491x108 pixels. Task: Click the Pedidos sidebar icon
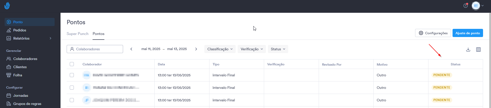9,30
